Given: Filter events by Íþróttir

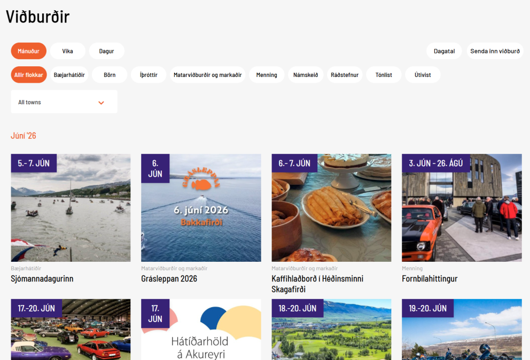Looking at the screenshot, I should tap(149, 75).
